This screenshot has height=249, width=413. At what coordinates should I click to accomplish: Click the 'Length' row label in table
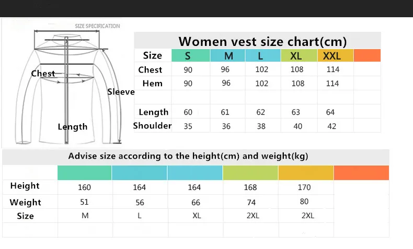click(x=154, y=112)
